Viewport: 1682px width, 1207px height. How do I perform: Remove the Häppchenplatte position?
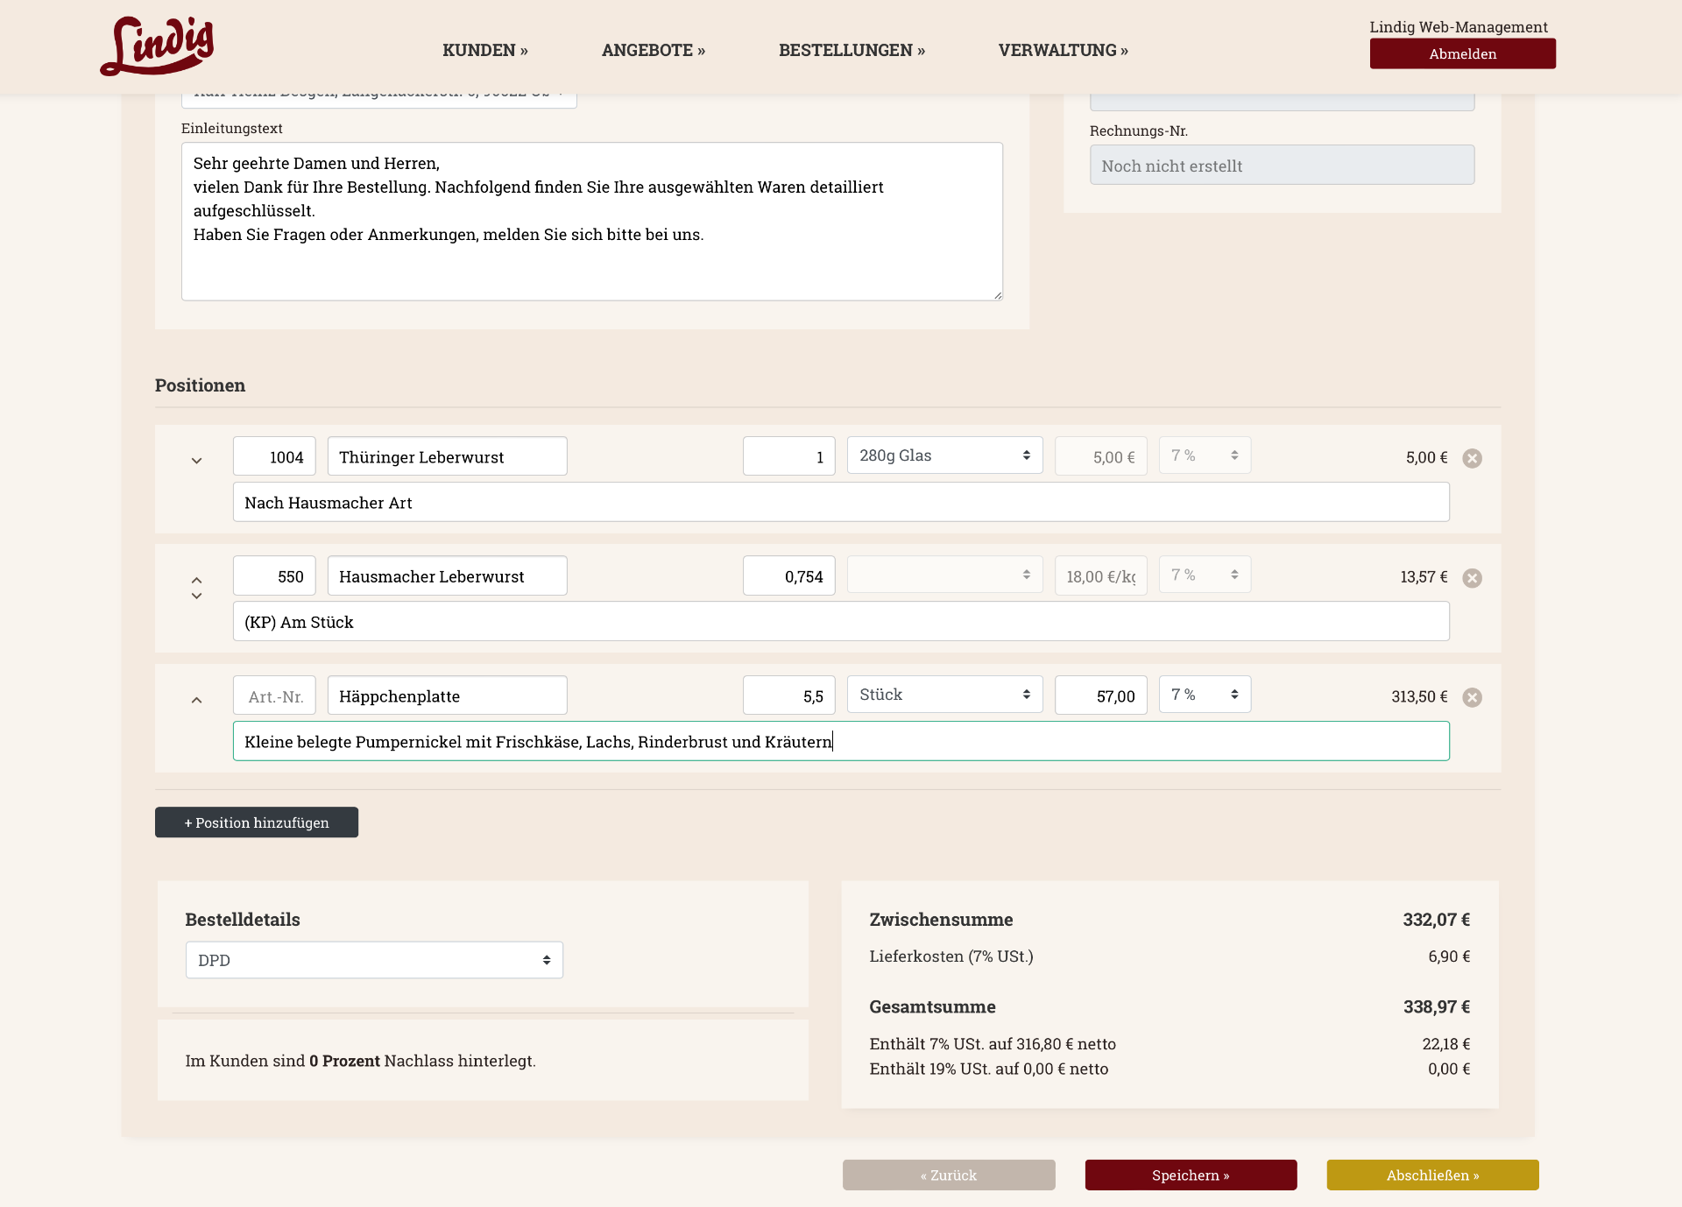pos(1472,697)
